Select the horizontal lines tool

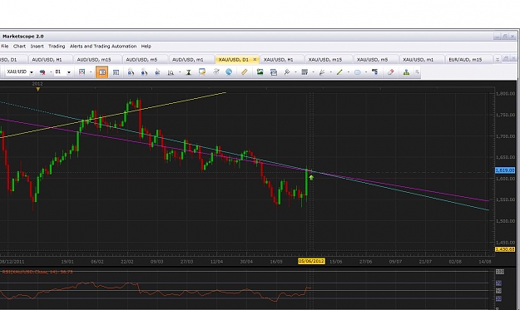(x=305, y=71)
